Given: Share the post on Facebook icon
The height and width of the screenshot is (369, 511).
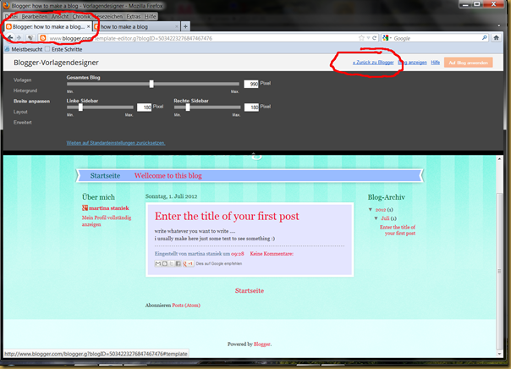Looking at the screenshot, I should pyautogui.click(x=178, y=263).
